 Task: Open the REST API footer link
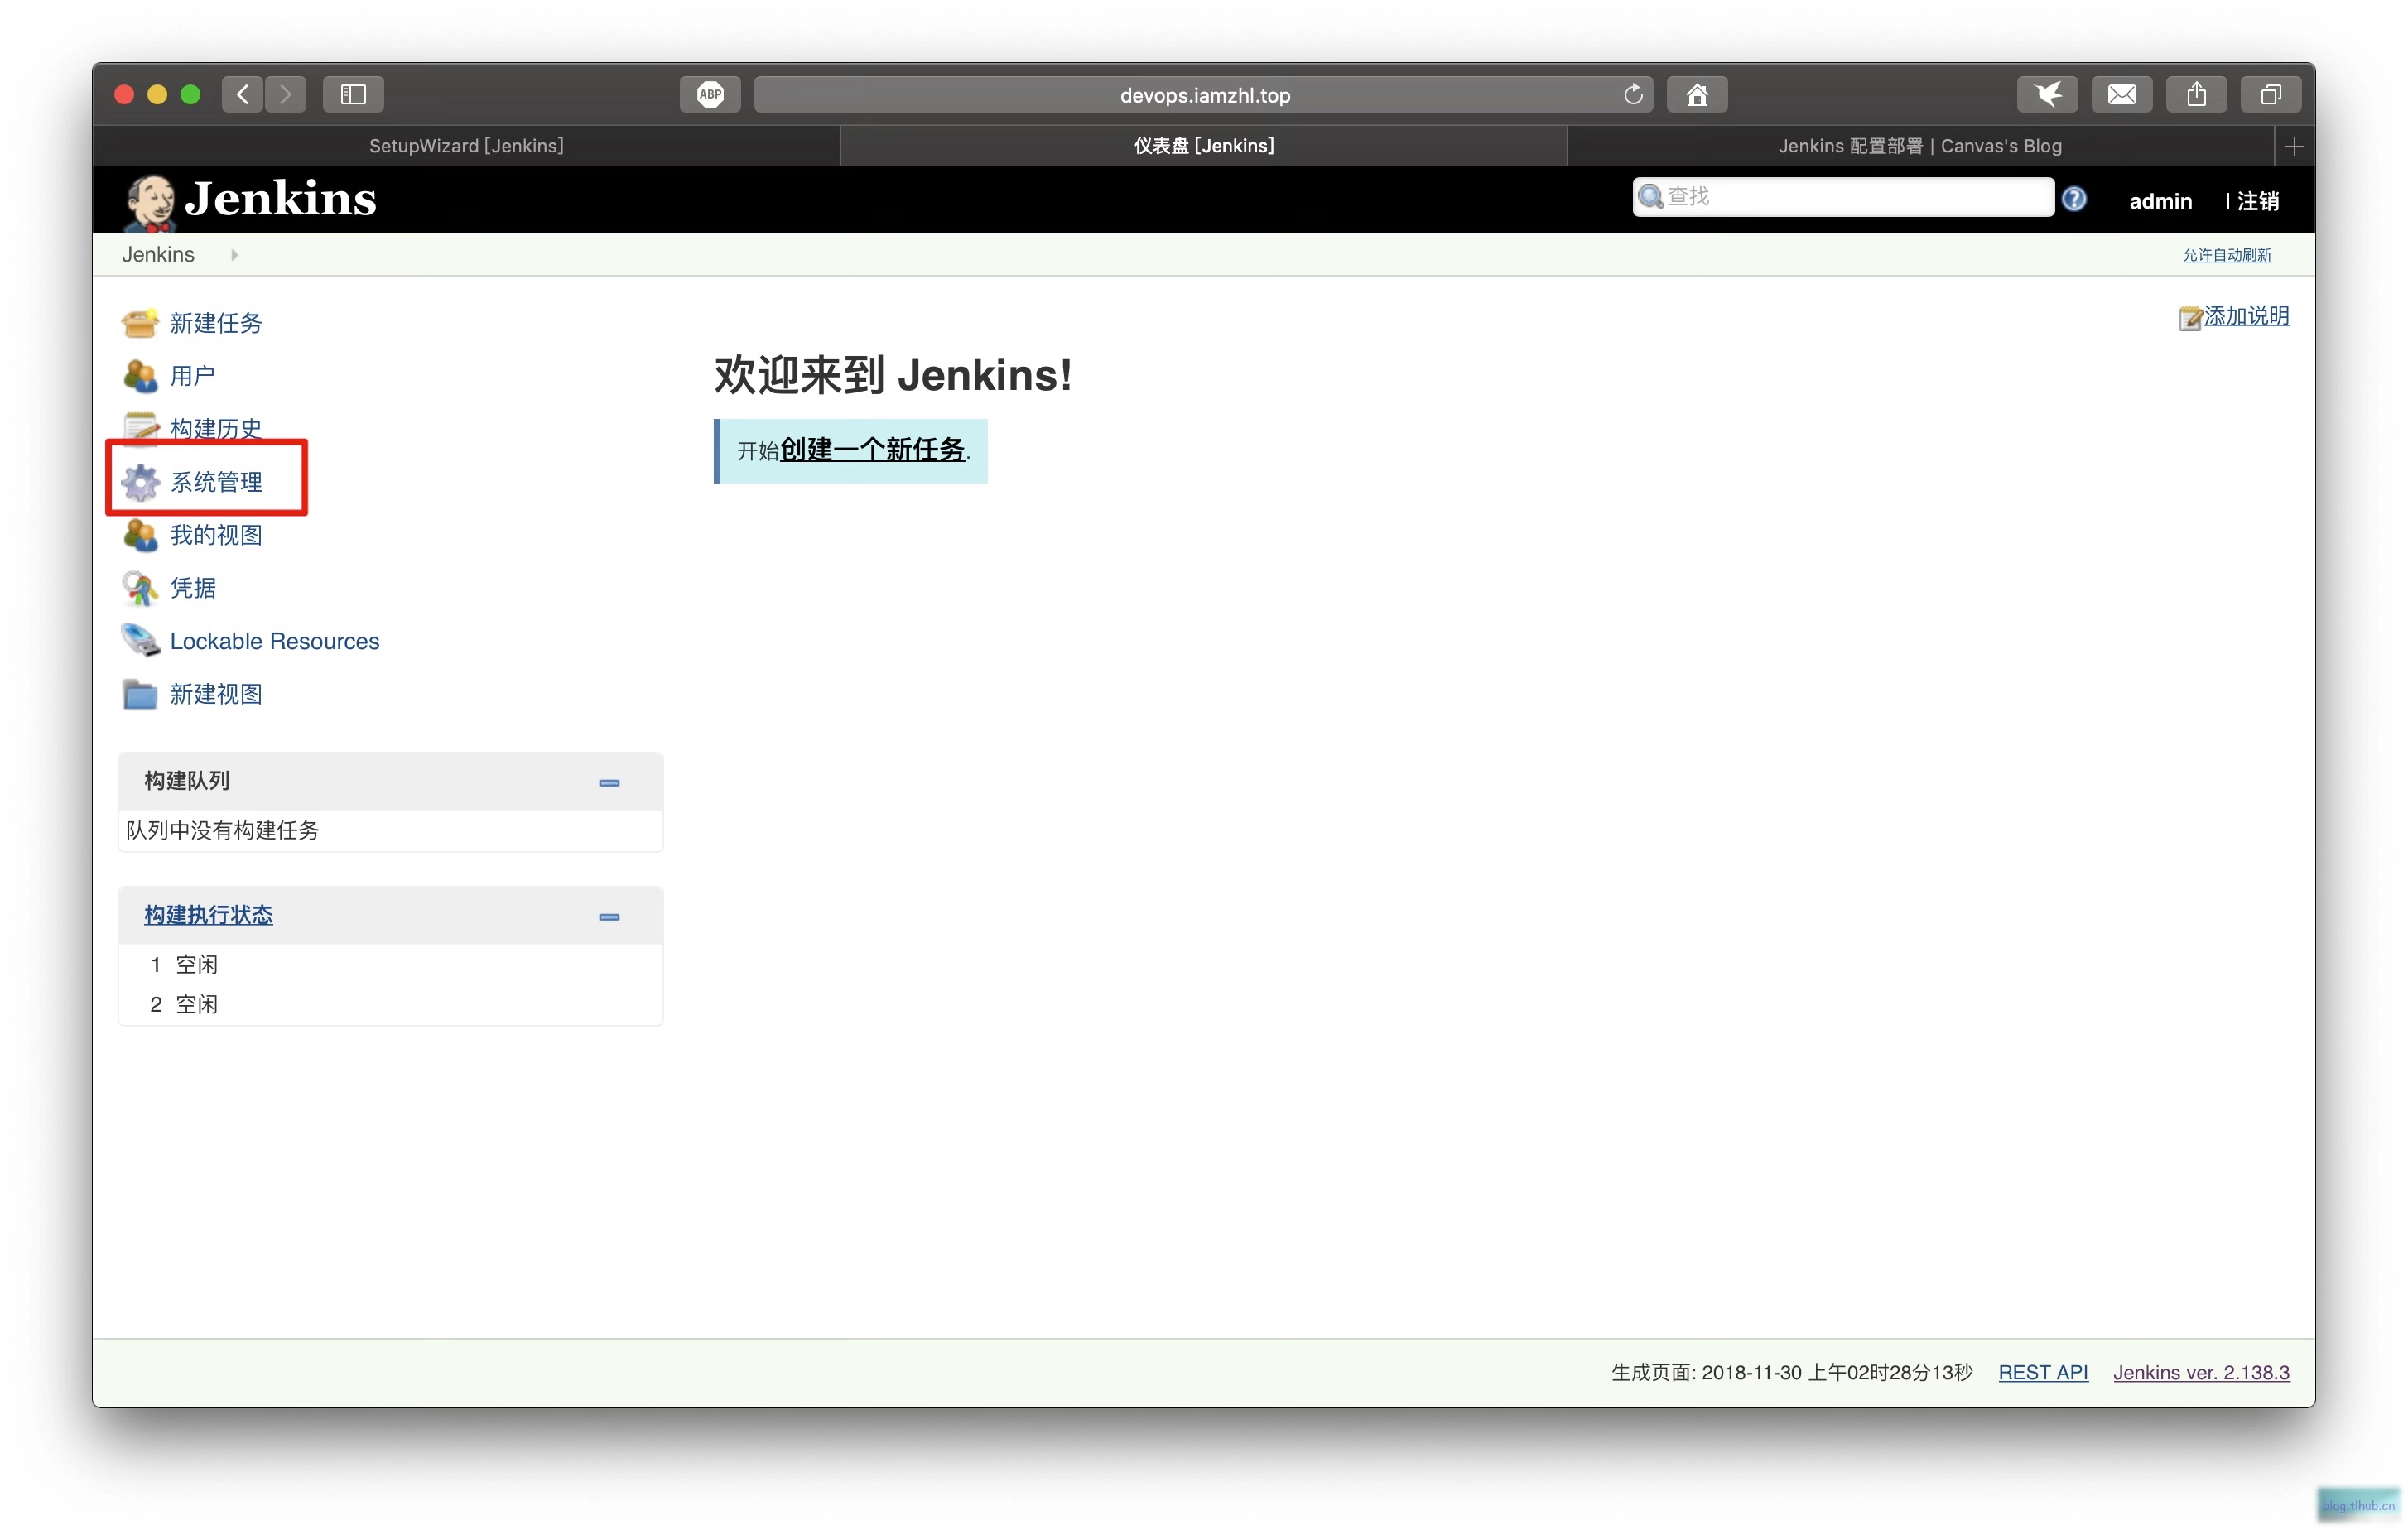2043,1373
